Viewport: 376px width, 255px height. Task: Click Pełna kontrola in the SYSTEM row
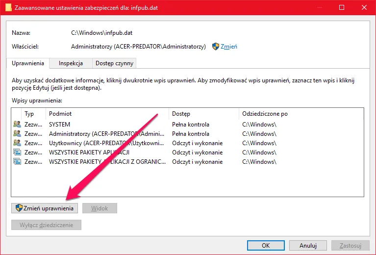point(191,125)
